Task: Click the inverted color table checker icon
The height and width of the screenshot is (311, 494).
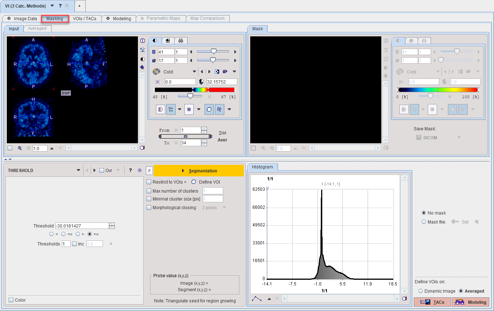Action: click(x=217, y=72)
